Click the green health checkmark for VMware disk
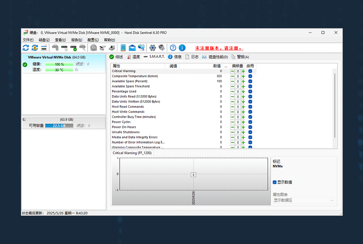This screenshot has width=363, height=244. (x=25, y=65)
